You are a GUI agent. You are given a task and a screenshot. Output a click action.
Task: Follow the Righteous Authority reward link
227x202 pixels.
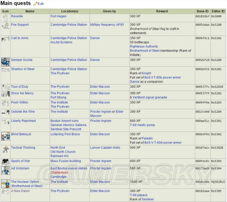click(144, 47)
